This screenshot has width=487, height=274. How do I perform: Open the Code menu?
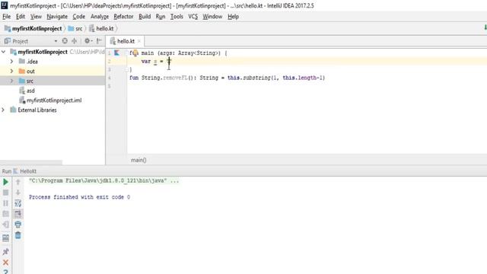pyautogui.click(x=79, y=17)
